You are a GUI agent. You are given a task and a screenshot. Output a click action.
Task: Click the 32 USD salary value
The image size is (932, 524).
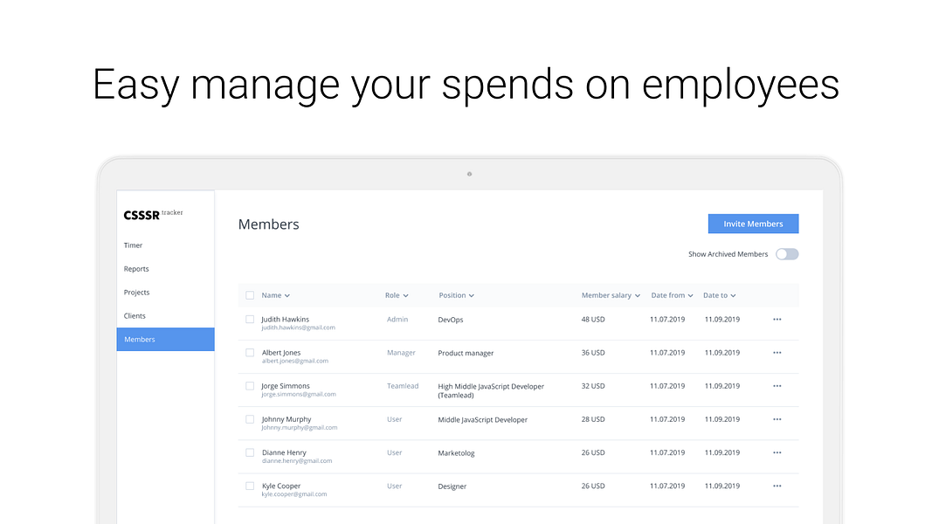tap(592, 385)
